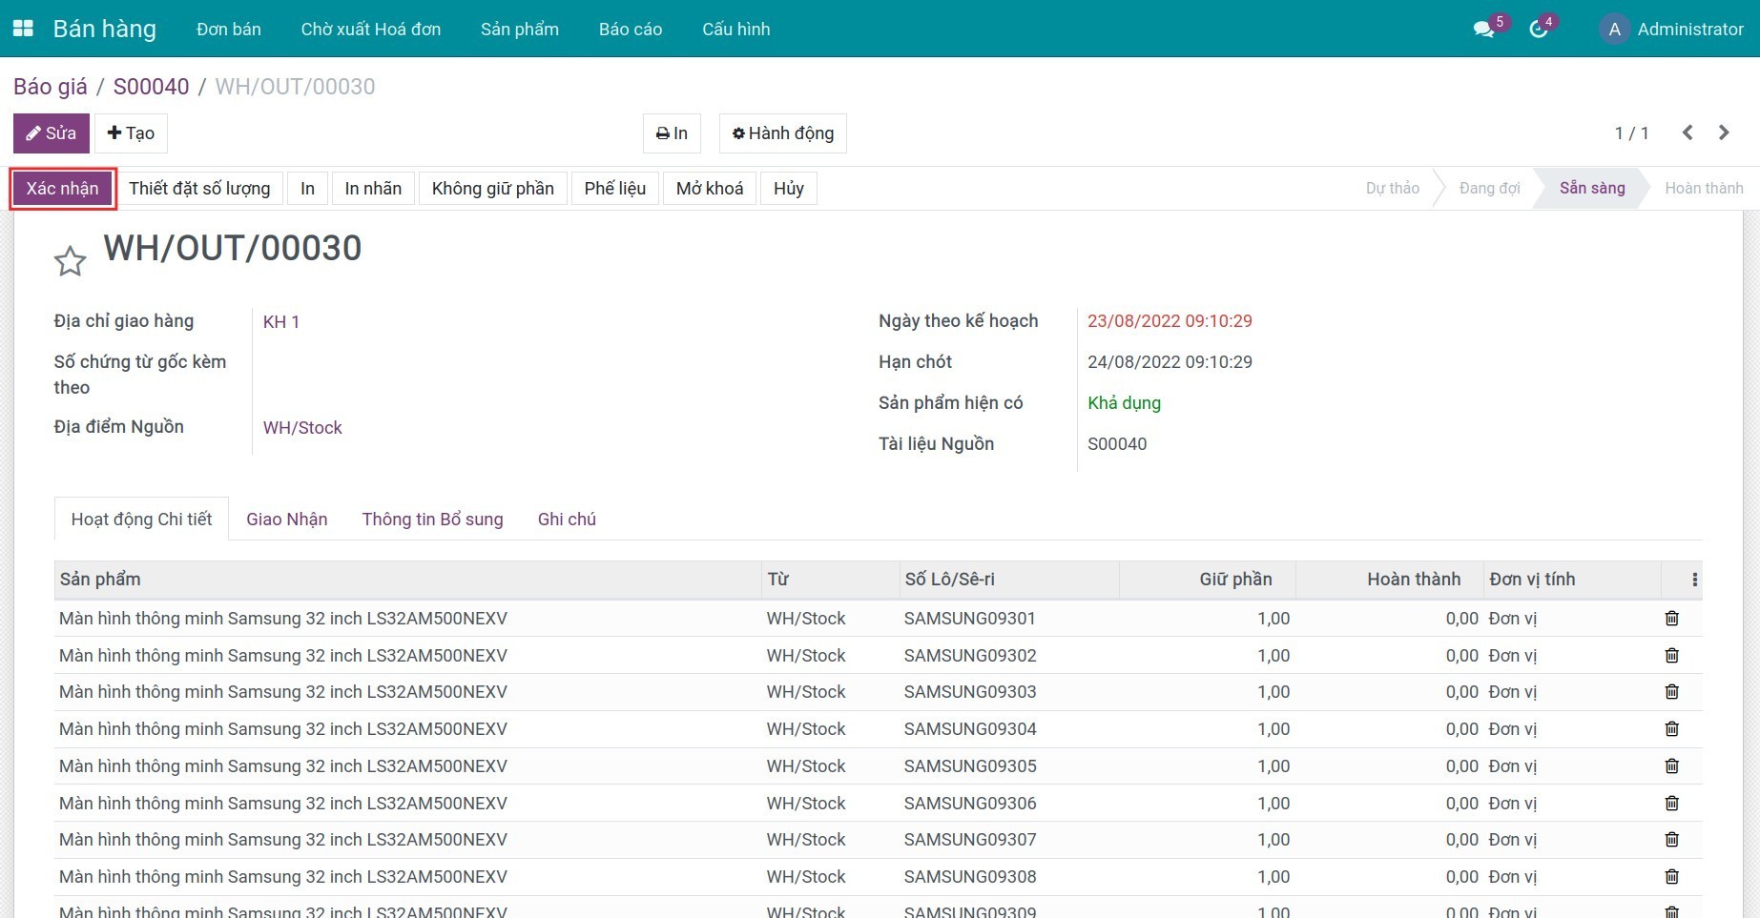Select the Dự thảo status stage
This screenshot has height=918, width=1760.
tap(1393, 189)
